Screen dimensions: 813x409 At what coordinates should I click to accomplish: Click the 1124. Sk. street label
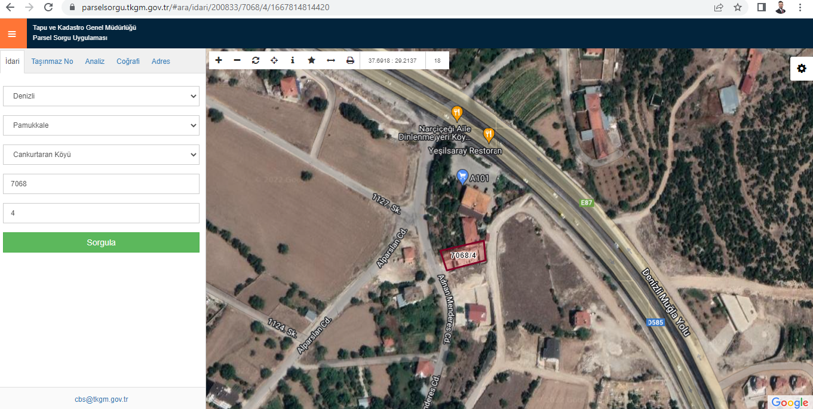click(x=282, y=329)
